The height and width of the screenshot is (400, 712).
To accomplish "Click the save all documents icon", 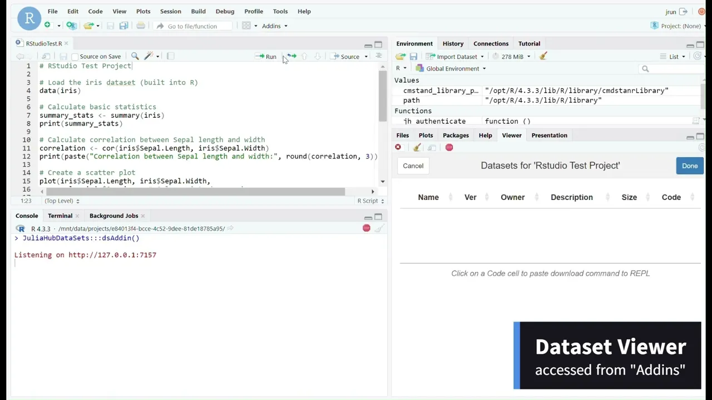I will tap(123, 26).
